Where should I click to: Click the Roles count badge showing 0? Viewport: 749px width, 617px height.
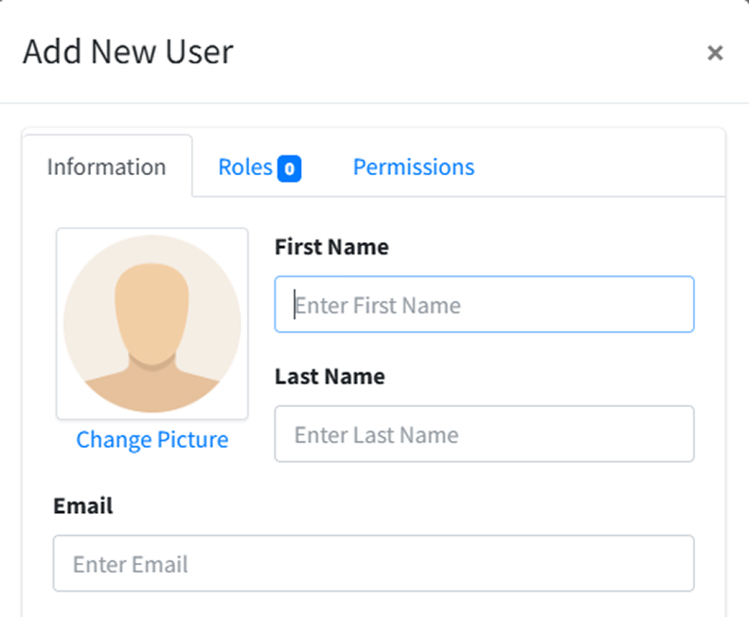click(x=290, y=168)
